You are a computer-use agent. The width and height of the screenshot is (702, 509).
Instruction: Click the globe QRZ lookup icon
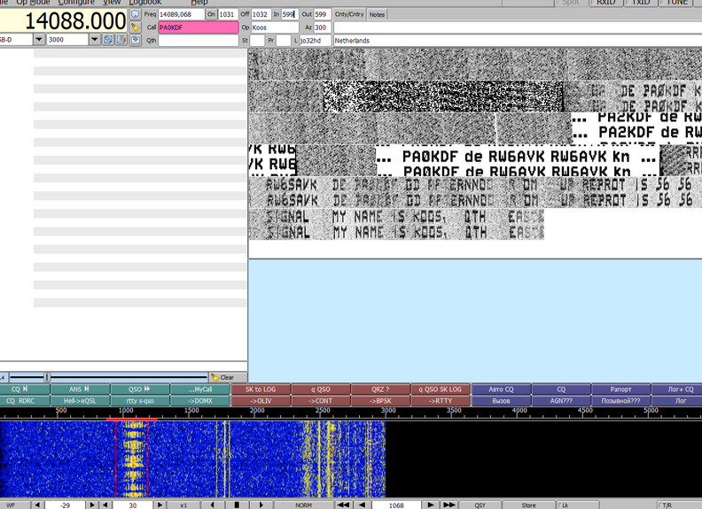pos(135,14)
